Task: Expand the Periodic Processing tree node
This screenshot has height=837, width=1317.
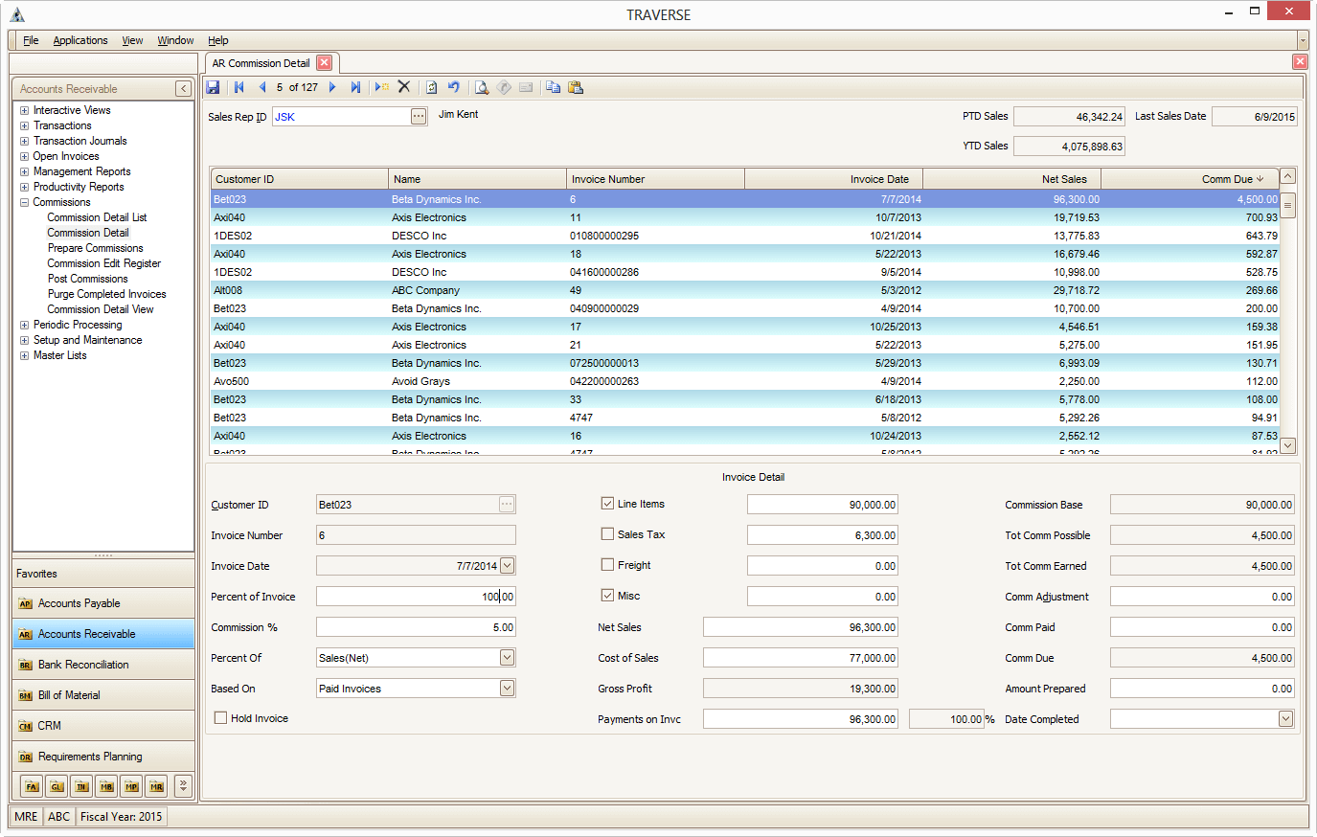Action: (x=24, y=325)
